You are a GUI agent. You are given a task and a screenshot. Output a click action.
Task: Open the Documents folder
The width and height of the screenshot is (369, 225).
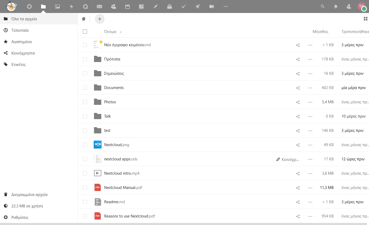[x=114, y=88]
